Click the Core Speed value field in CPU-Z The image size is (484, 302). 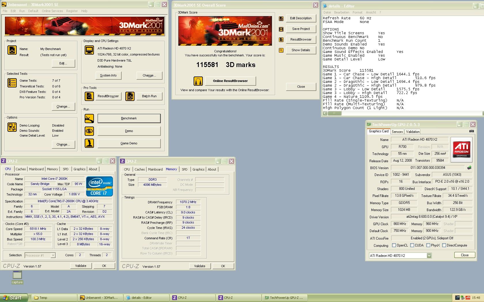tap(38, 229)
